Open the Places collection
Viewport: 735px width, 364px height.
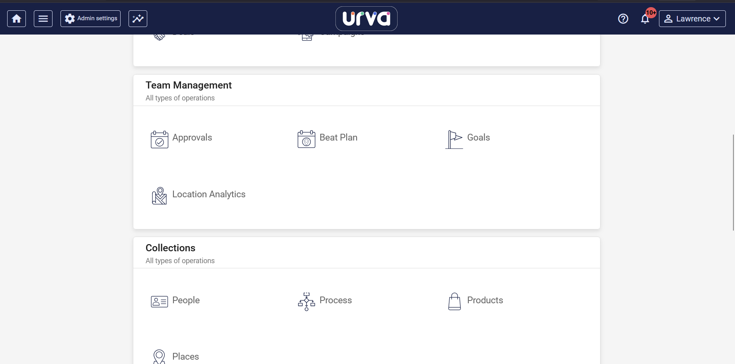click(x=185, y=356)
